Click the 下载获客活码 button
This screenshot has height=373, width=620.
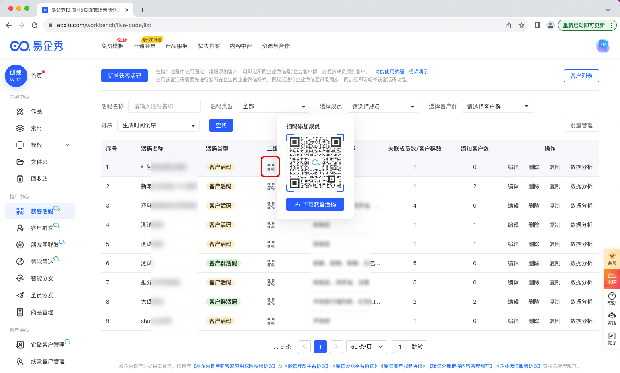[x=315, y=204]
